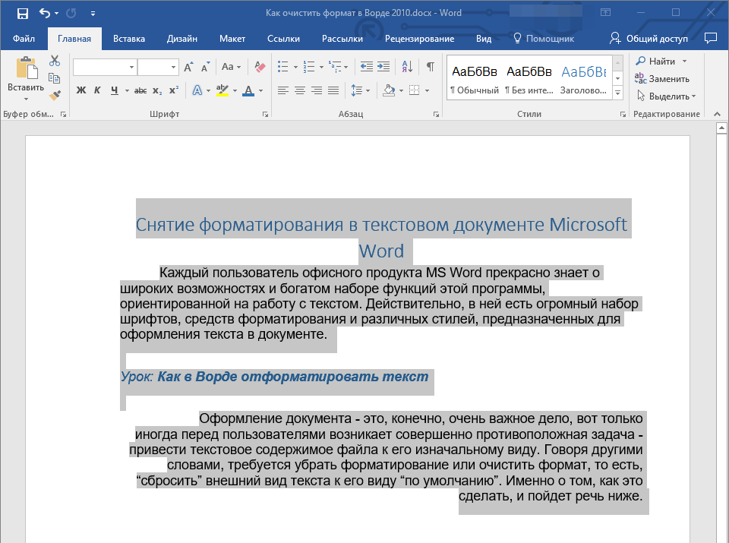Show paragraph marks with the pilcrow icon

point(430,67)
